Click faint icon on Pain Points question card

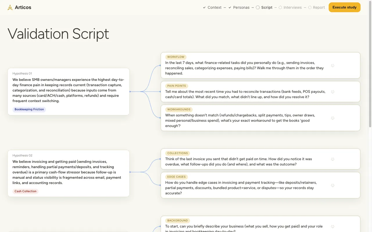pyautogui.click(x=333, y=92)
